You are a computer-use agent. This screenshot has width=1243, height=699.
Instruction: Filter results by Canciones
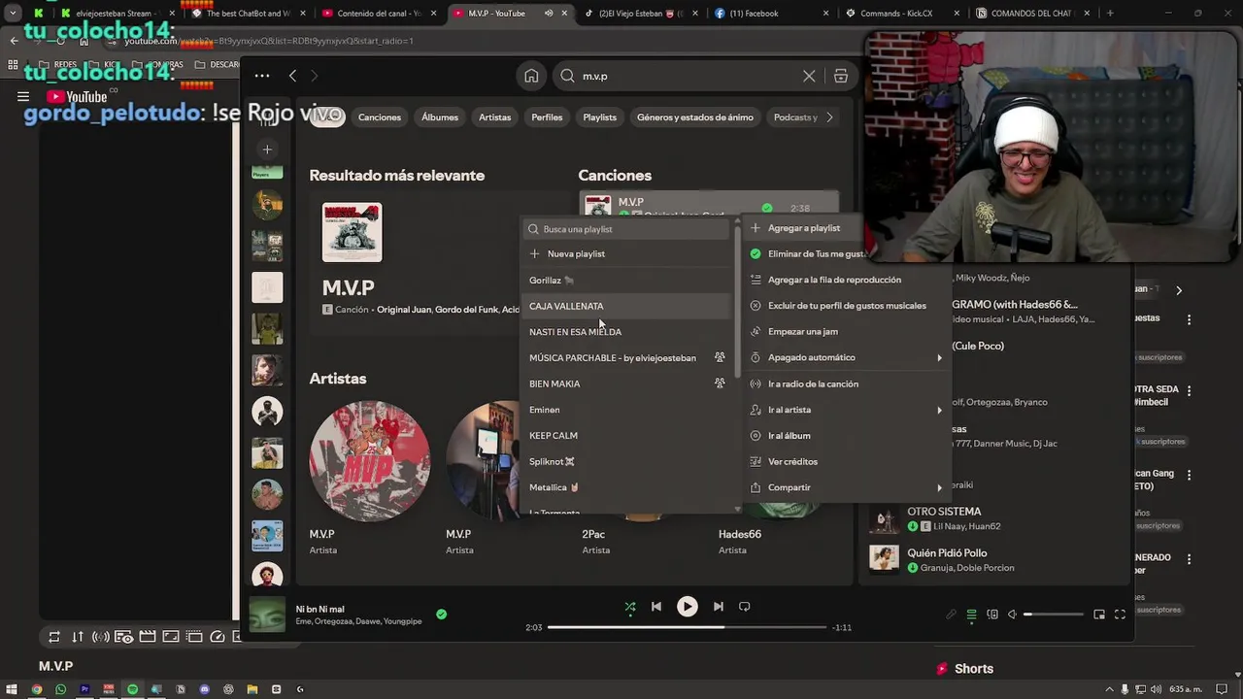(380, 117)
